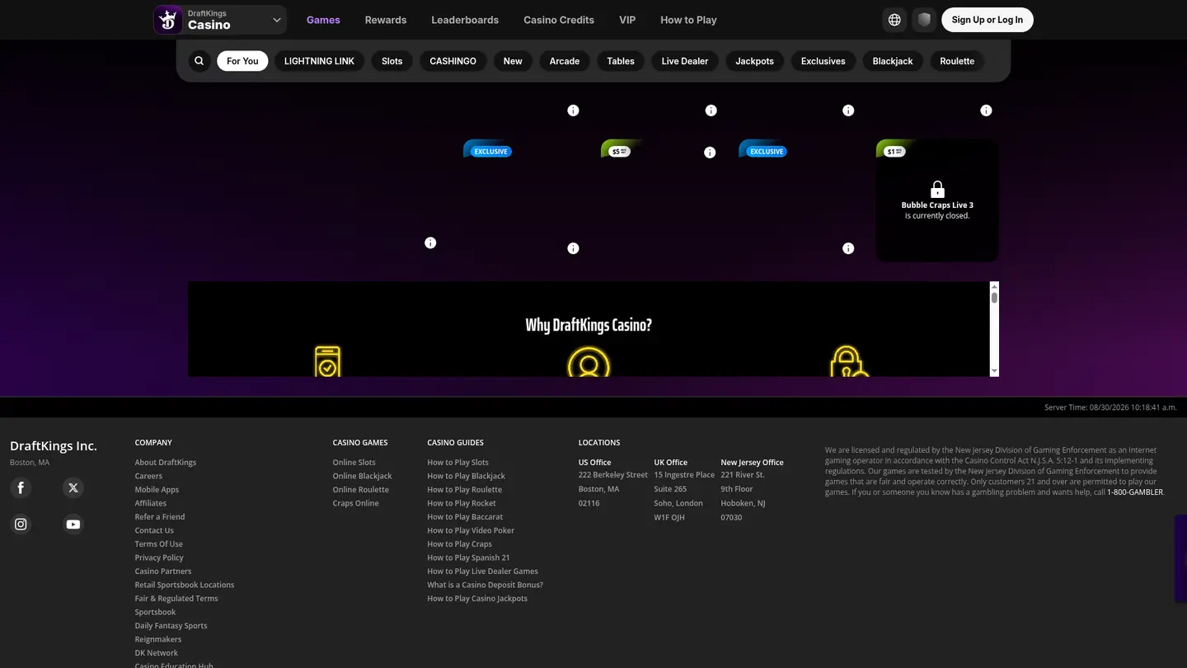
Task: Click scroll-down arrow of embedded panel
Action: (994, 372)
